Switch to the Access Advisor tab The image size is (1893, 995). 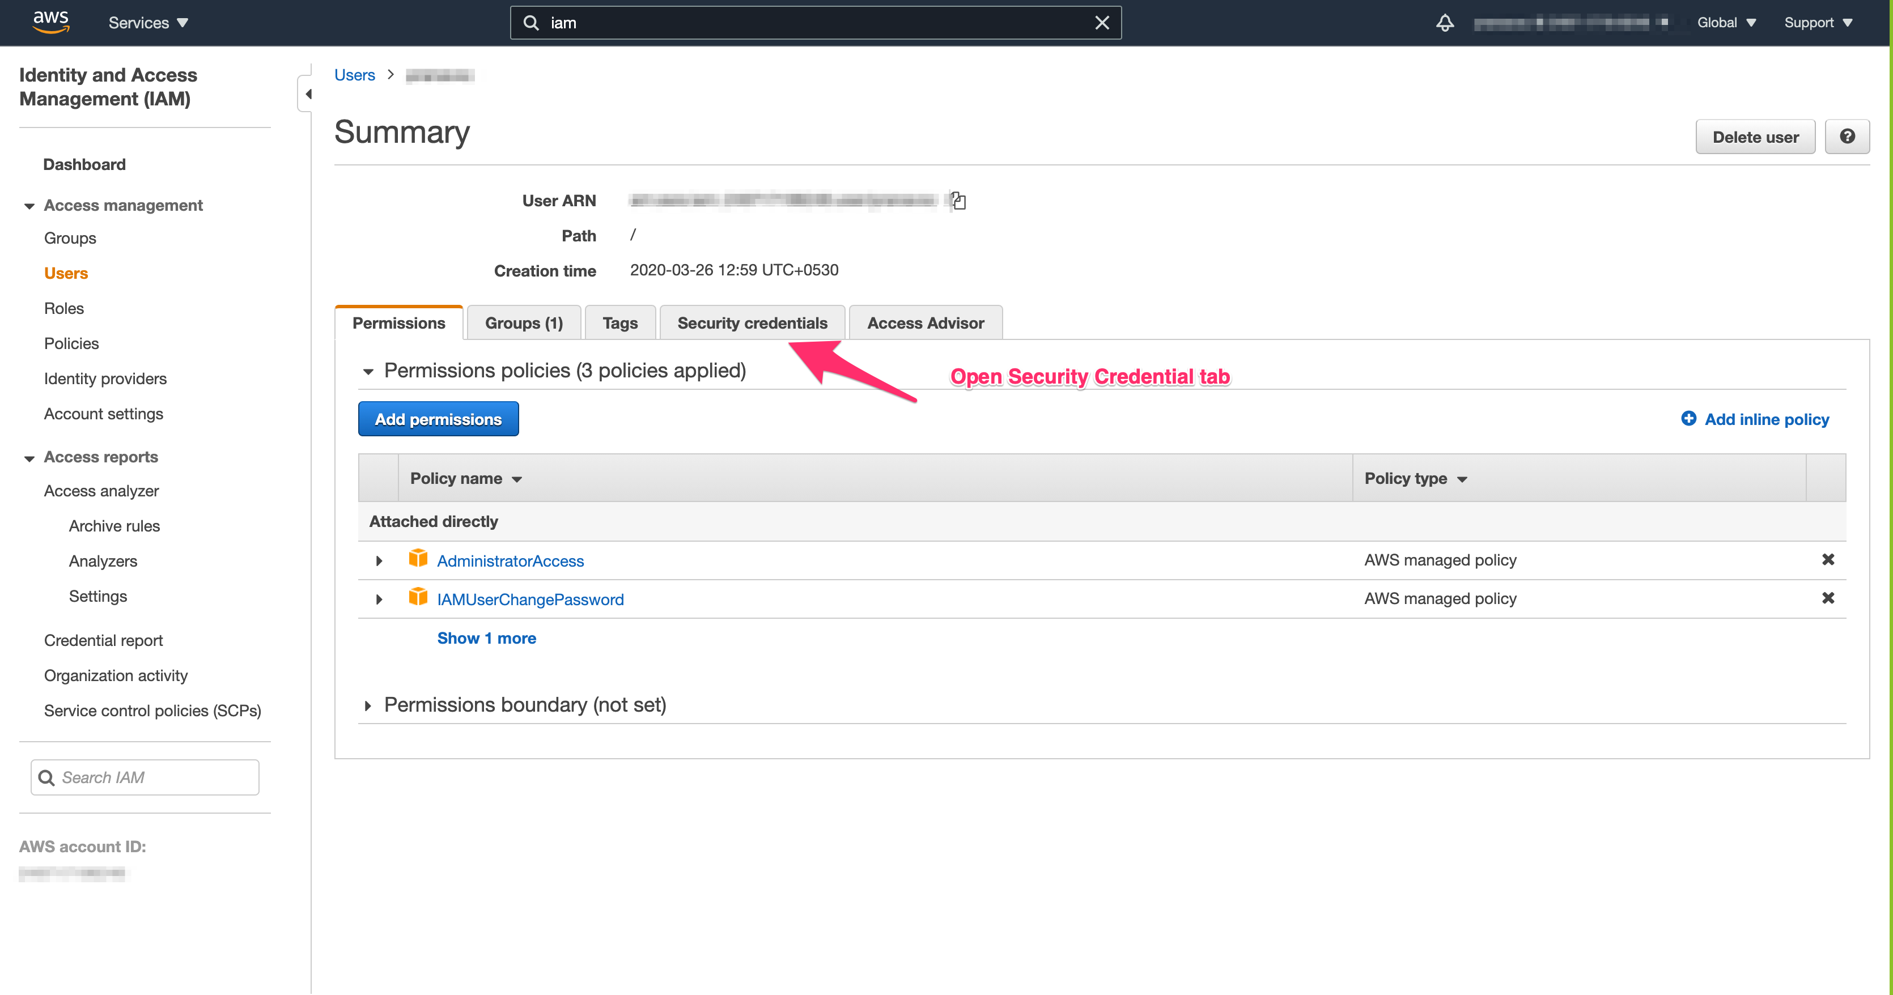(925, 323)
